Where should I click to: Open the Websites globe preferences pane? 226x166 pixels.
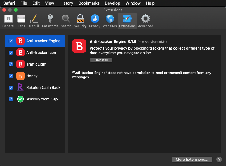[110, 21]
